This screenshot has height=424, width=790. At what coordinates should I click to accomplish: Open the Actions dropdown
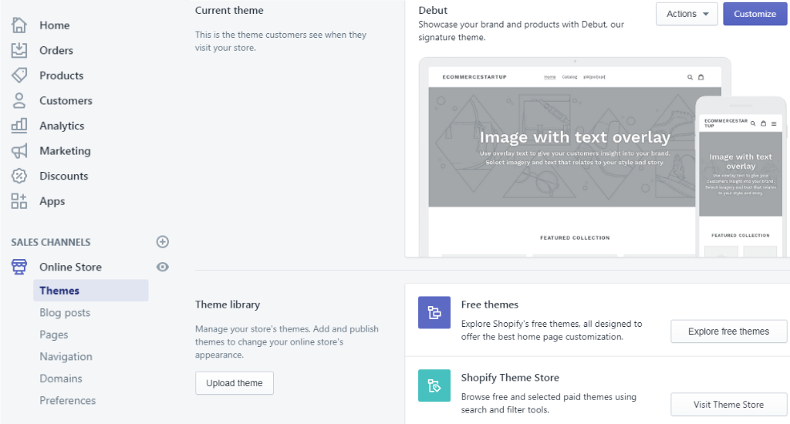click(x=687, y=14)
